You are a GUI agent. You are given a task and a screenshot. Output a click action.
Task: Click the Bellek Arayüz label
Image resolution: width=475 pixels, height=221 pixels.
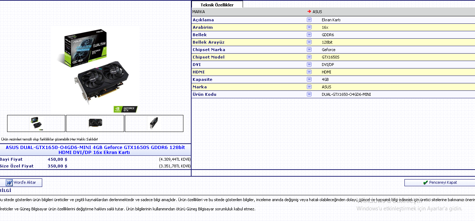coord(209,42)
